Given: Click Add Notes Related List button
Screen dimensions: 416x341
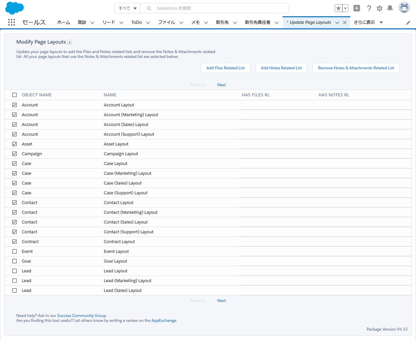Looking at the screenshot, I should pyautogui.click(x=281, y=68).
